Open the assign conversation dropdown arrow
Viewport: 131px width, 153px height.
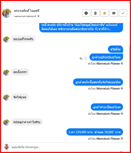[38, 16]
